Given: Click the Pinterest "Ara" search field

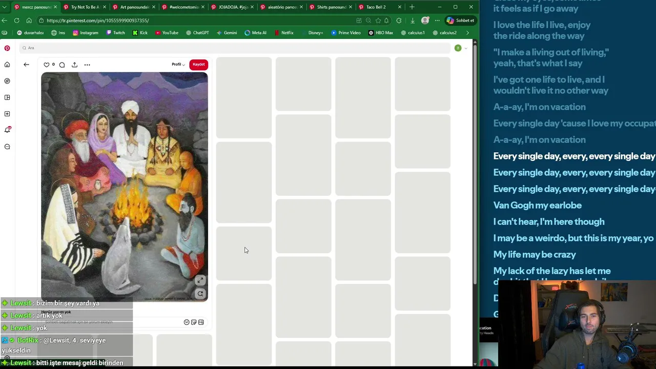Looking at the screenshot, I should coord(235,48).
